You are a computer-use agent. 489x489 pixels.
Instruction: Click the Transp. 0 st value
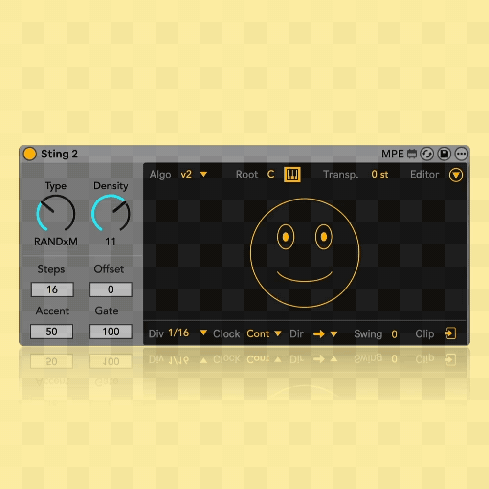pyautogui.click(x=379, y=175)
